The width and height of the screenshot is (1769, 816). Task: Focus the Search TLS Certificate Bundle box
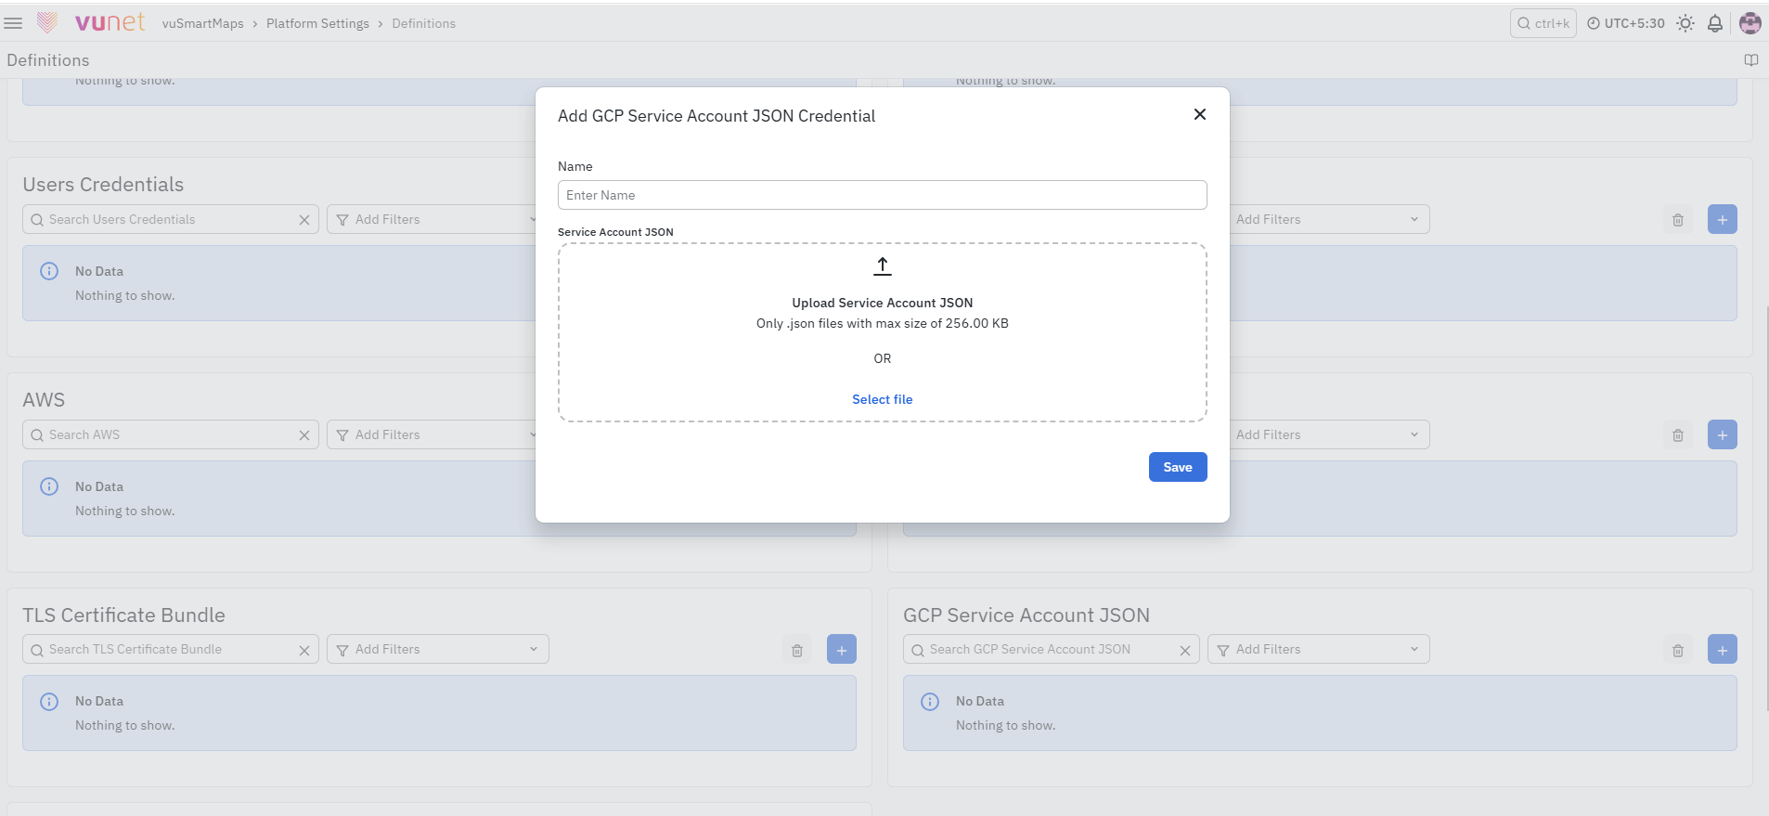tap(171, 649)
